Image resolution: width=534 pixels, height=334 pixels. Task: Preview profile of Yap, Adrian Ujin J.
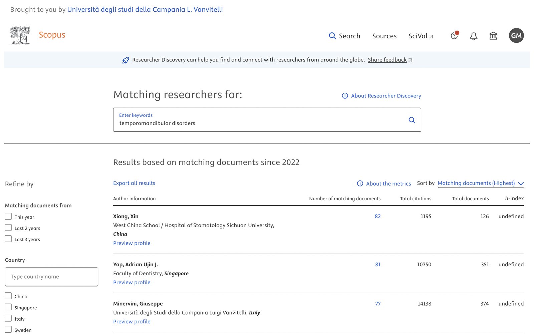[132, 282]
